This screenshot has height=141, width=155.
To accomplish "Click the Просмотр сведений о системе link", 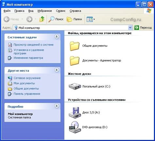I will 33,45.
